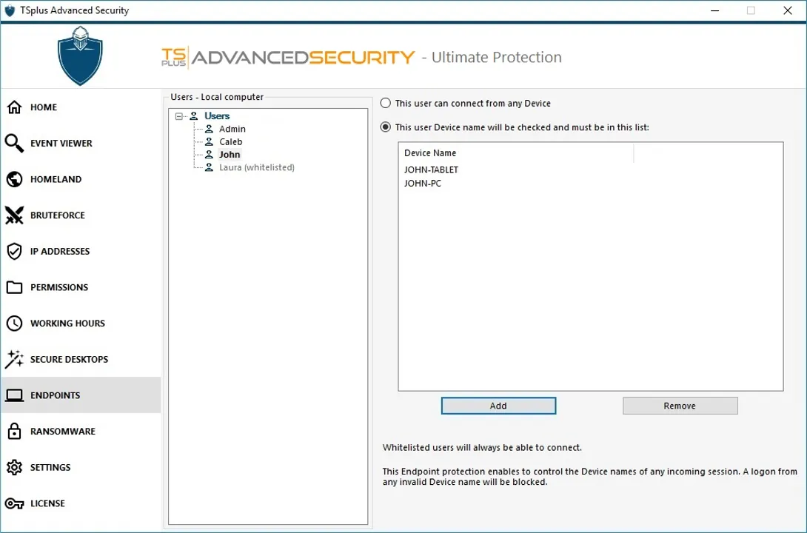Click the John user icon in tree
807x533 pixels.
(209, 154)
